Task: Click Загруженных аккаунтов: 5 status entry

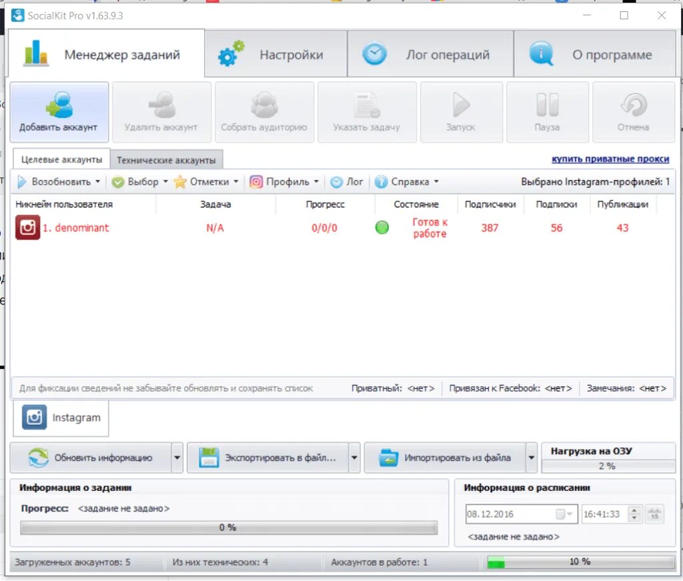Action: tap(73, 562)
